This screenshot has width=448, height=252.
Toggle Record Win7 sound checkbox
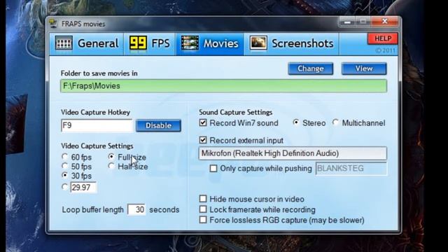pos(203,123)
